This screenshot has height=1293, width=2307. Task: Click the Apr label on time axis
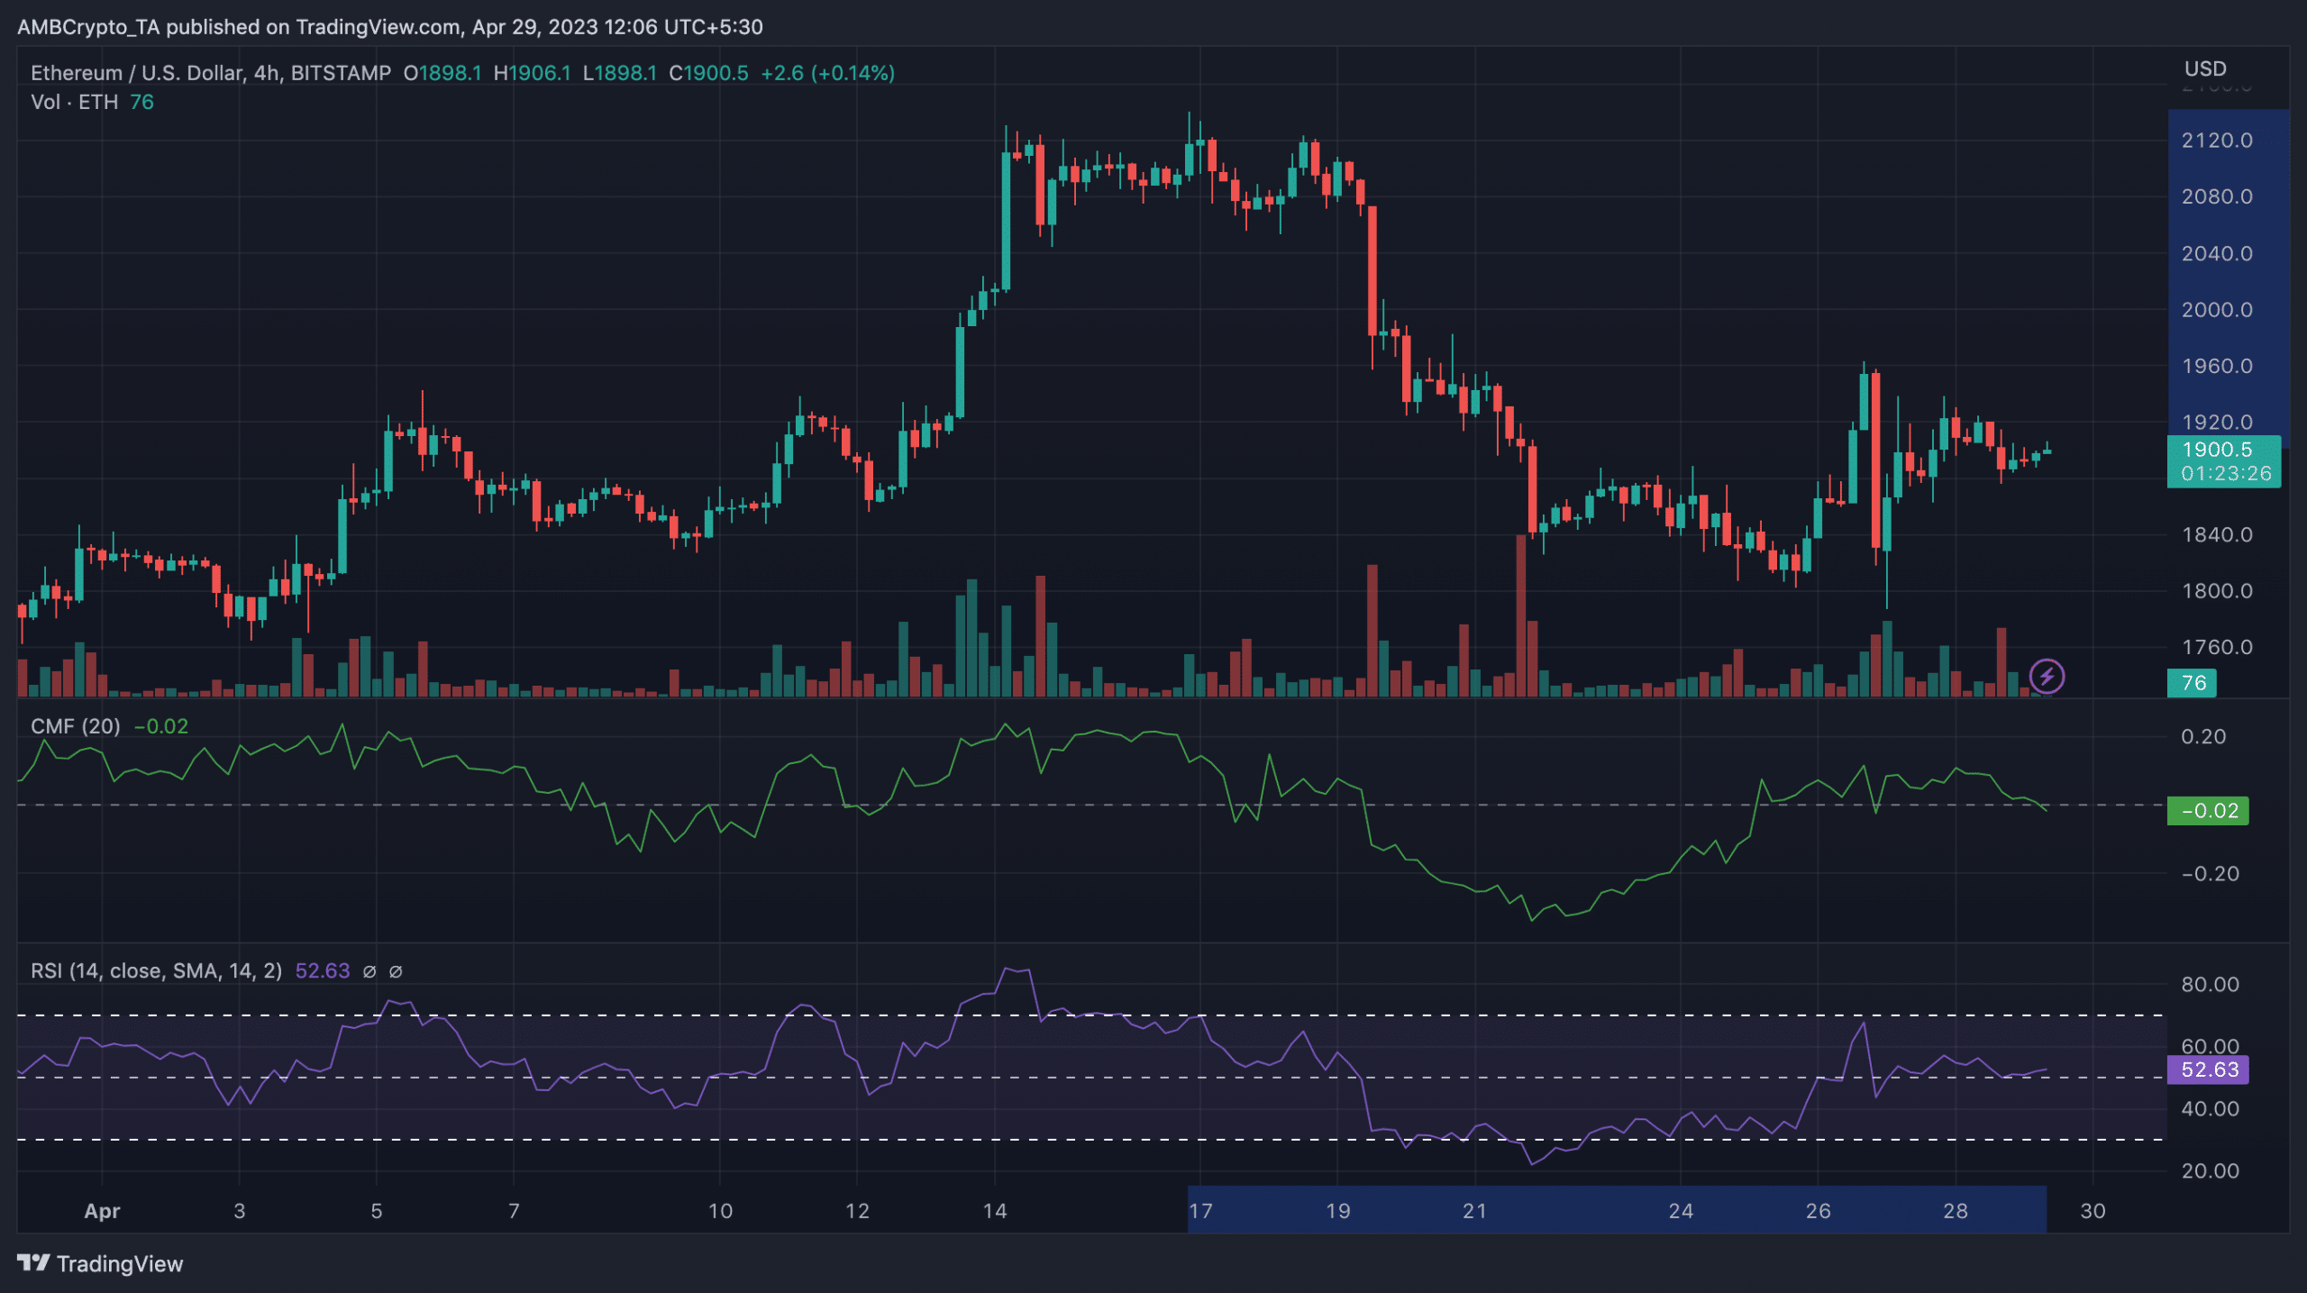point(102,1211)
